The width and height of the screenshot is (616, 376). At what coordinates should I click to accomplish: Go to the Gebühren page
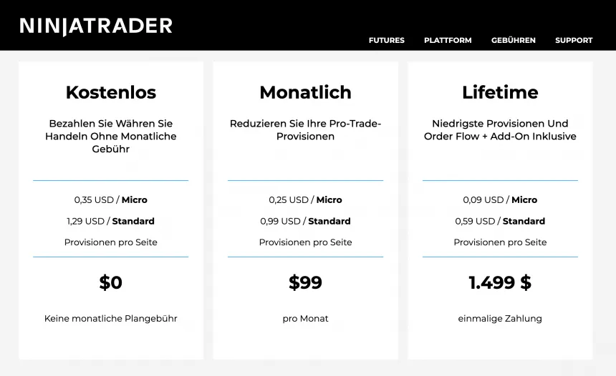click(514, 40)
